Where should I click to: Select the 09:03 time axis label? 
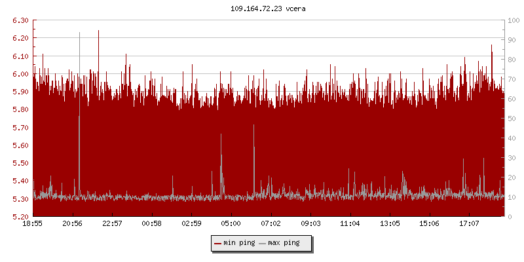tap(310, 224)
